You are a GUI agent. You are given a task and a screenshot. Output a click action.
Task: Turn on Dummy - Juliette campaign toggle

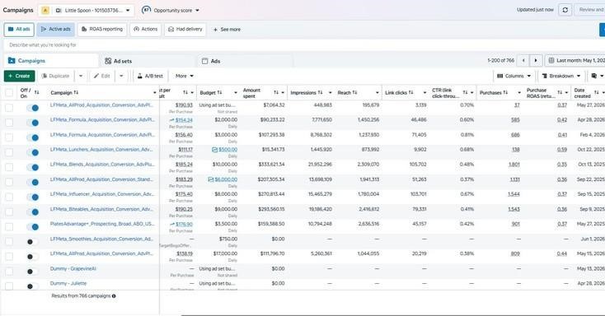pyautogui.click(x=33, y=286)
